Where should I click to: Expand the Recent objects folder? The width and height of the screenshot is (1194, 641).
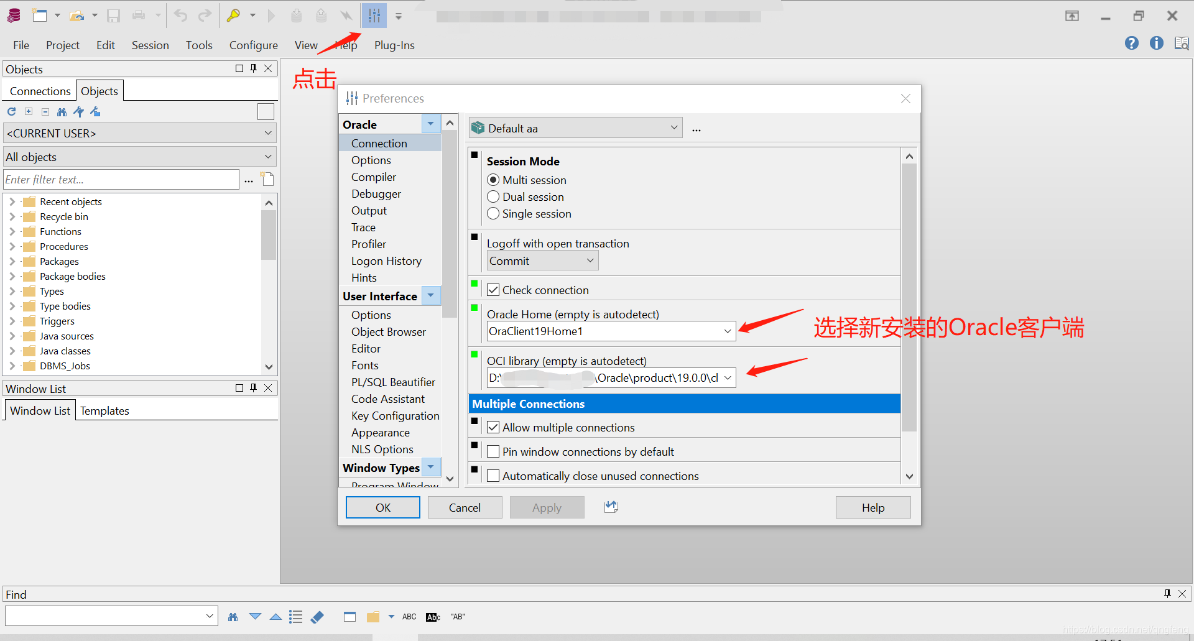12,201
